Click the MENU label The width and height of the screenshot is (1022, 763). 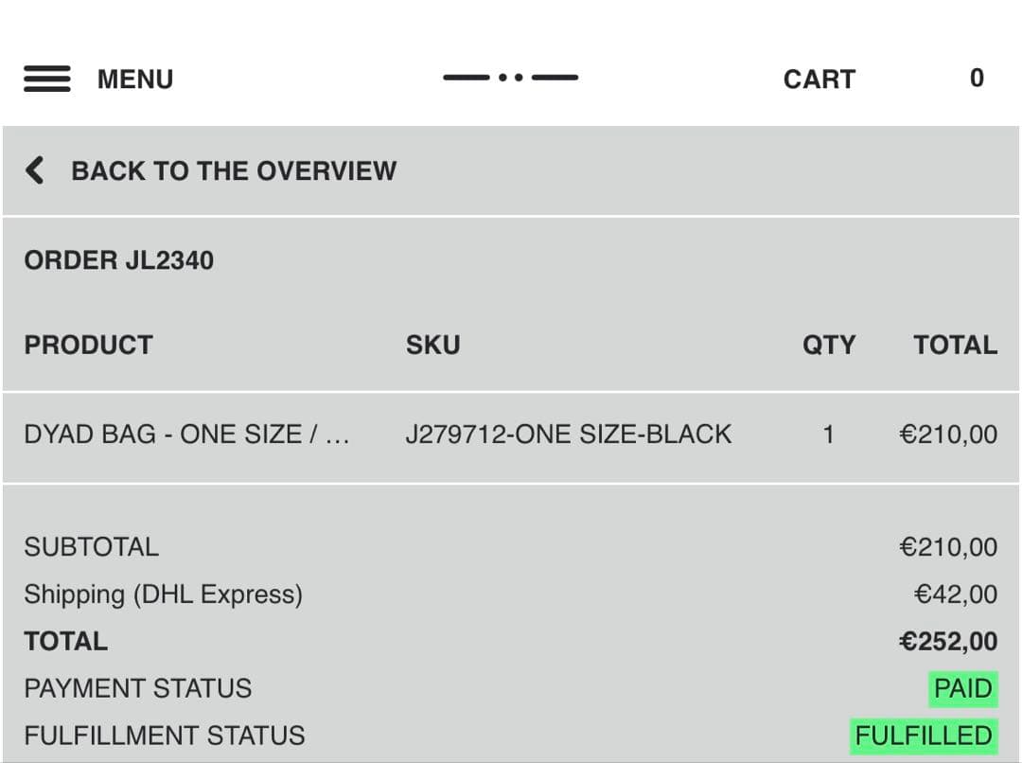point(135,80)
